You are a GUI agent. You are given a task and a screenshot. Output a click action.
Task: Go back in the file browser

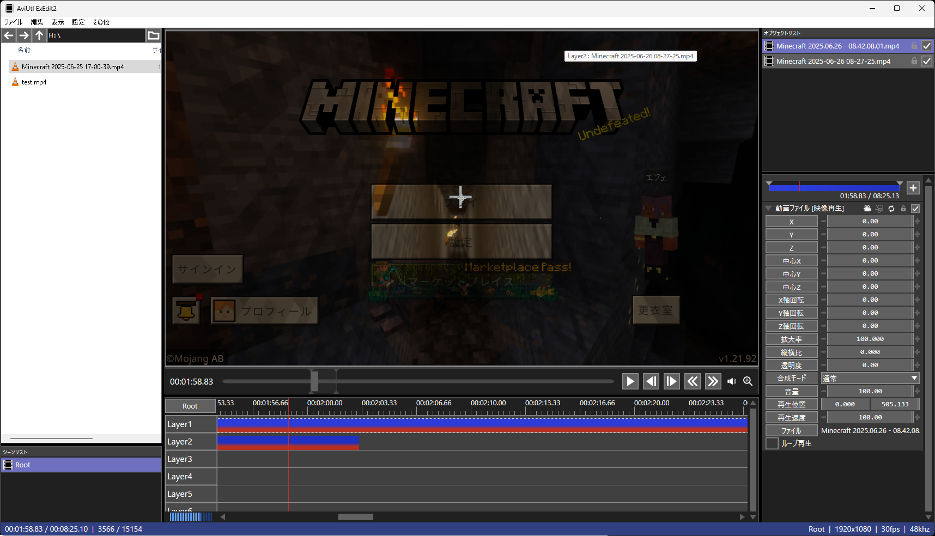coord(9,35)
